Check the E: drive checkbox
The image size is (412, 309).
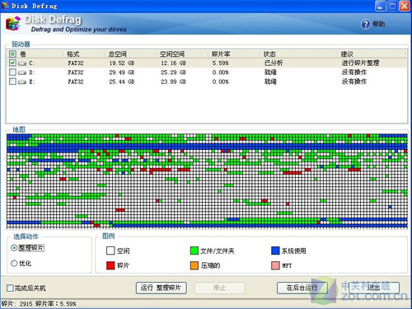click(x=12, y=82)
